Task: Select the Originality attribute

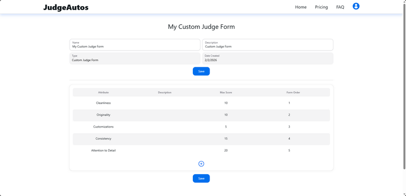Action: tap(104, 114)
